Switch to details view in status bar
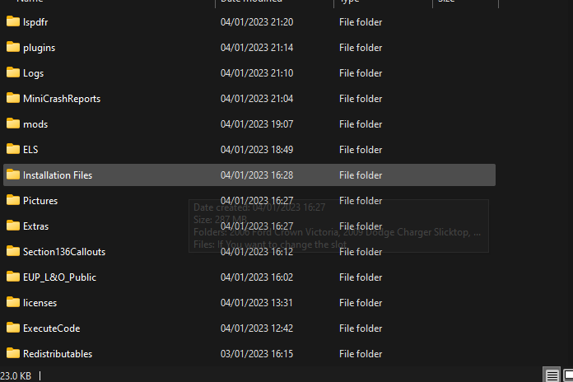573x382 pixels. [x=551, y=375]
